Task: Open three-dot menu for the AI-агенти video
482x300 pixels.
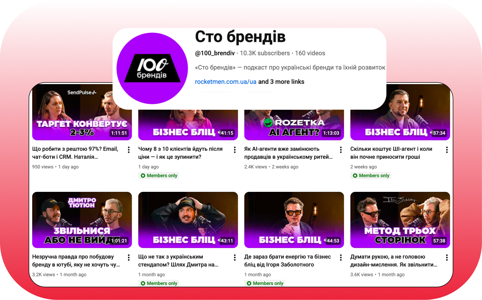Action: [341, 150]
